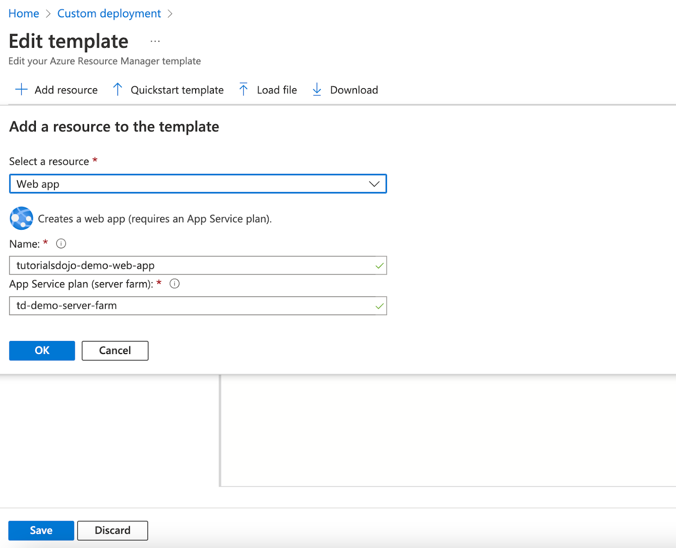Cancel adding the resource
The image size is (676, 548).
(x=115, y=351)
